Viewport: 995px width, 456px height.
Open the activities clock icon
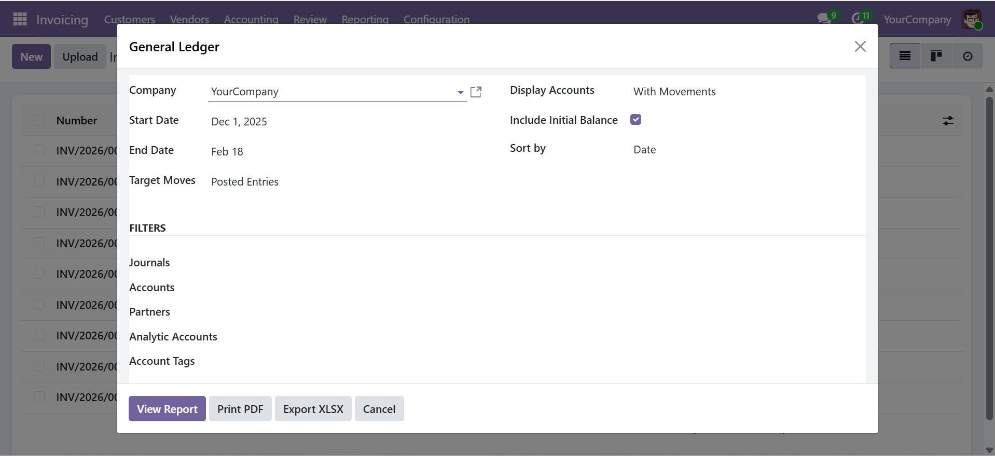pos(858,19)
